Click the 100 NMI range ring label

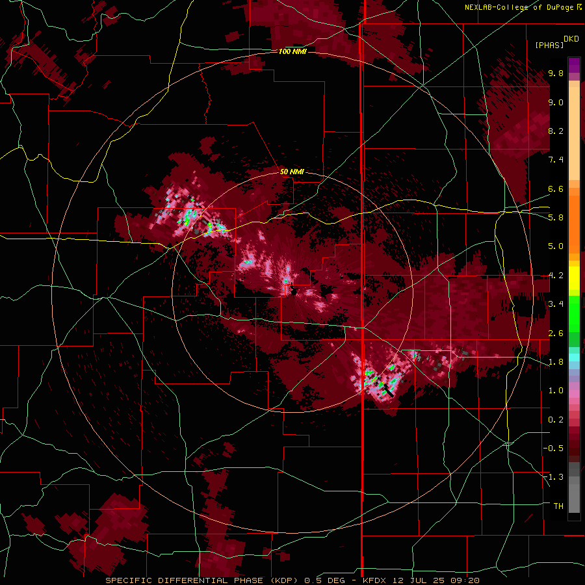coord(292,51)
